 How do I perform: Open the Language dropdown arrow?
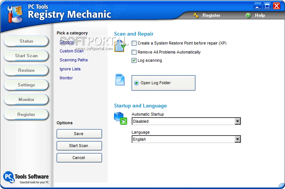click(237, 139)
